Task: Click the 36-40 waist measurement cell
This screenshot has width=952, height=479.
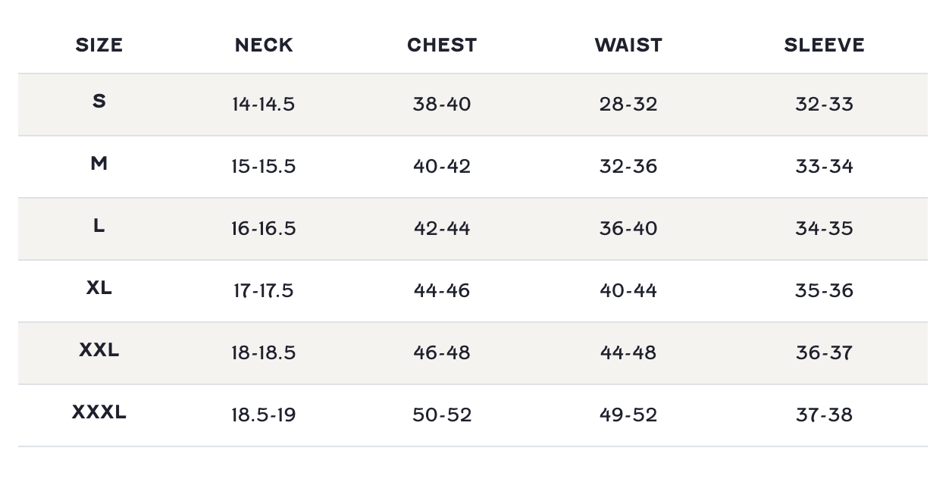Action: 628,229
